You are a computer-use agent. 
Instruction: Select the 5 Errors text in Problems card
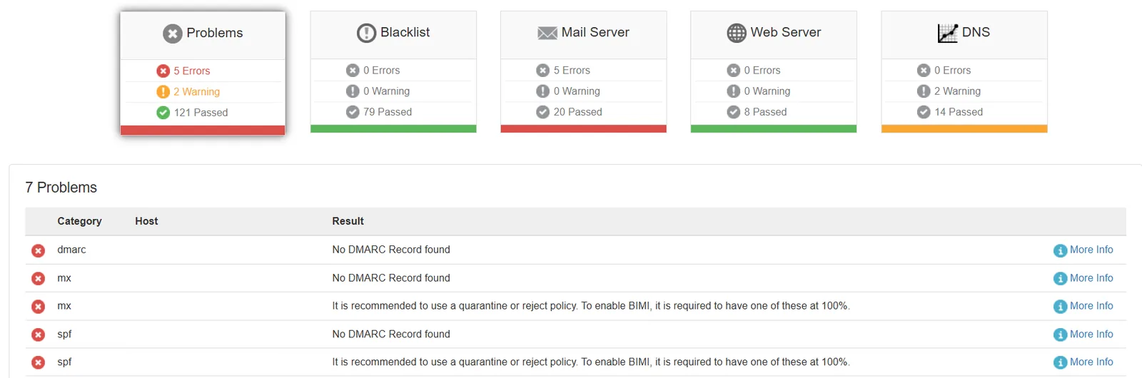(192, 71)
